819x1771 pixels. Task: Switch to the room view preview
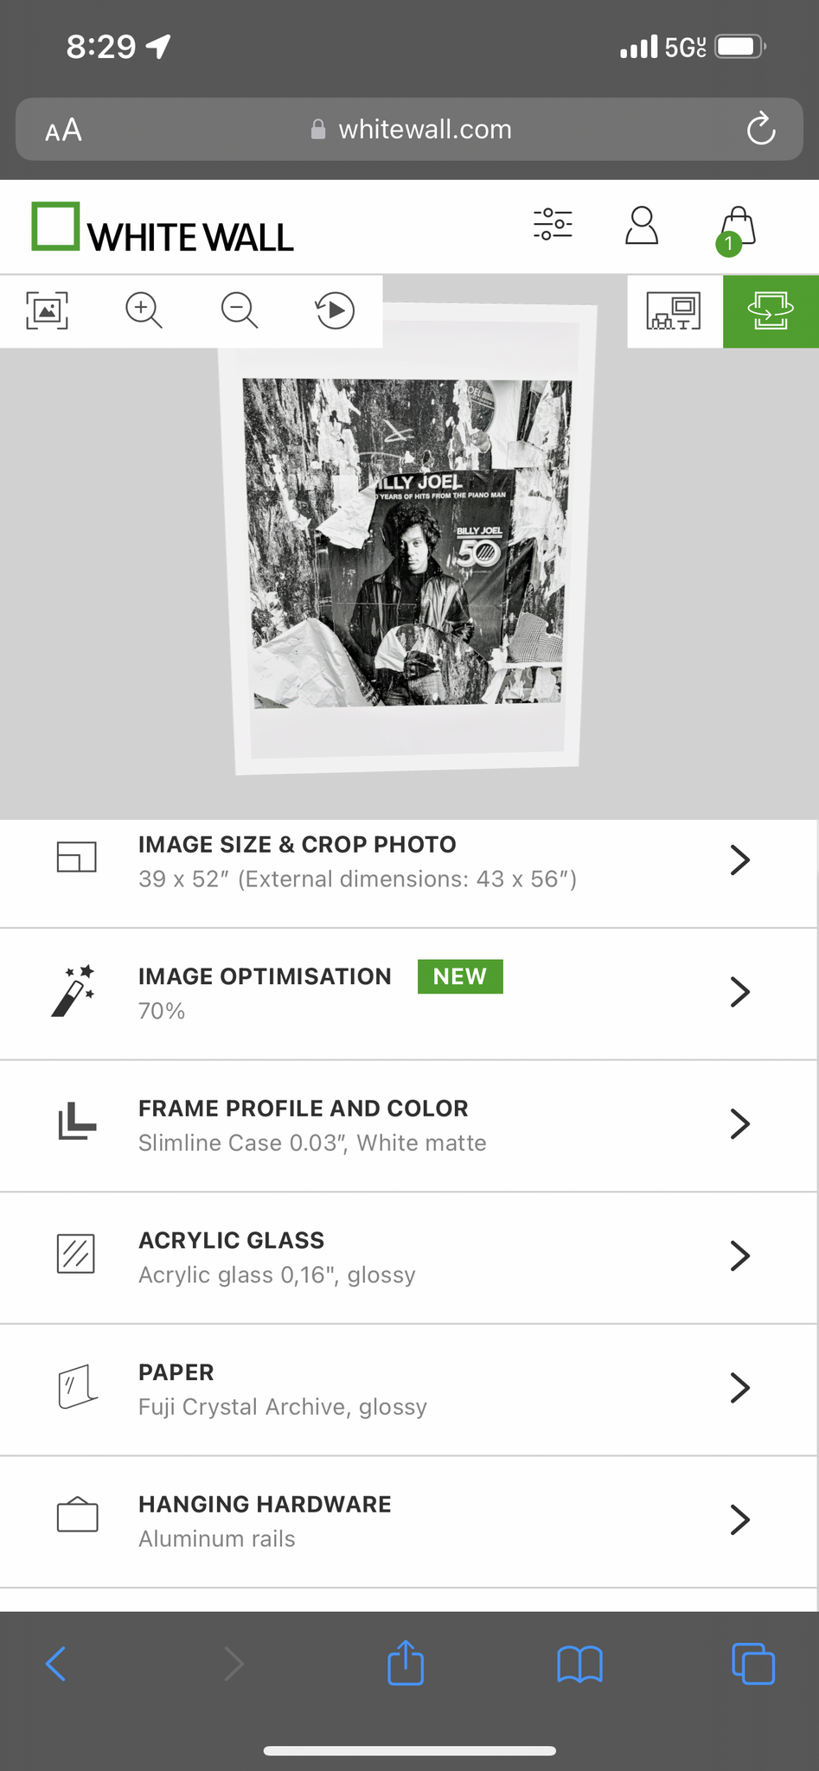click(x=675, y=311)
